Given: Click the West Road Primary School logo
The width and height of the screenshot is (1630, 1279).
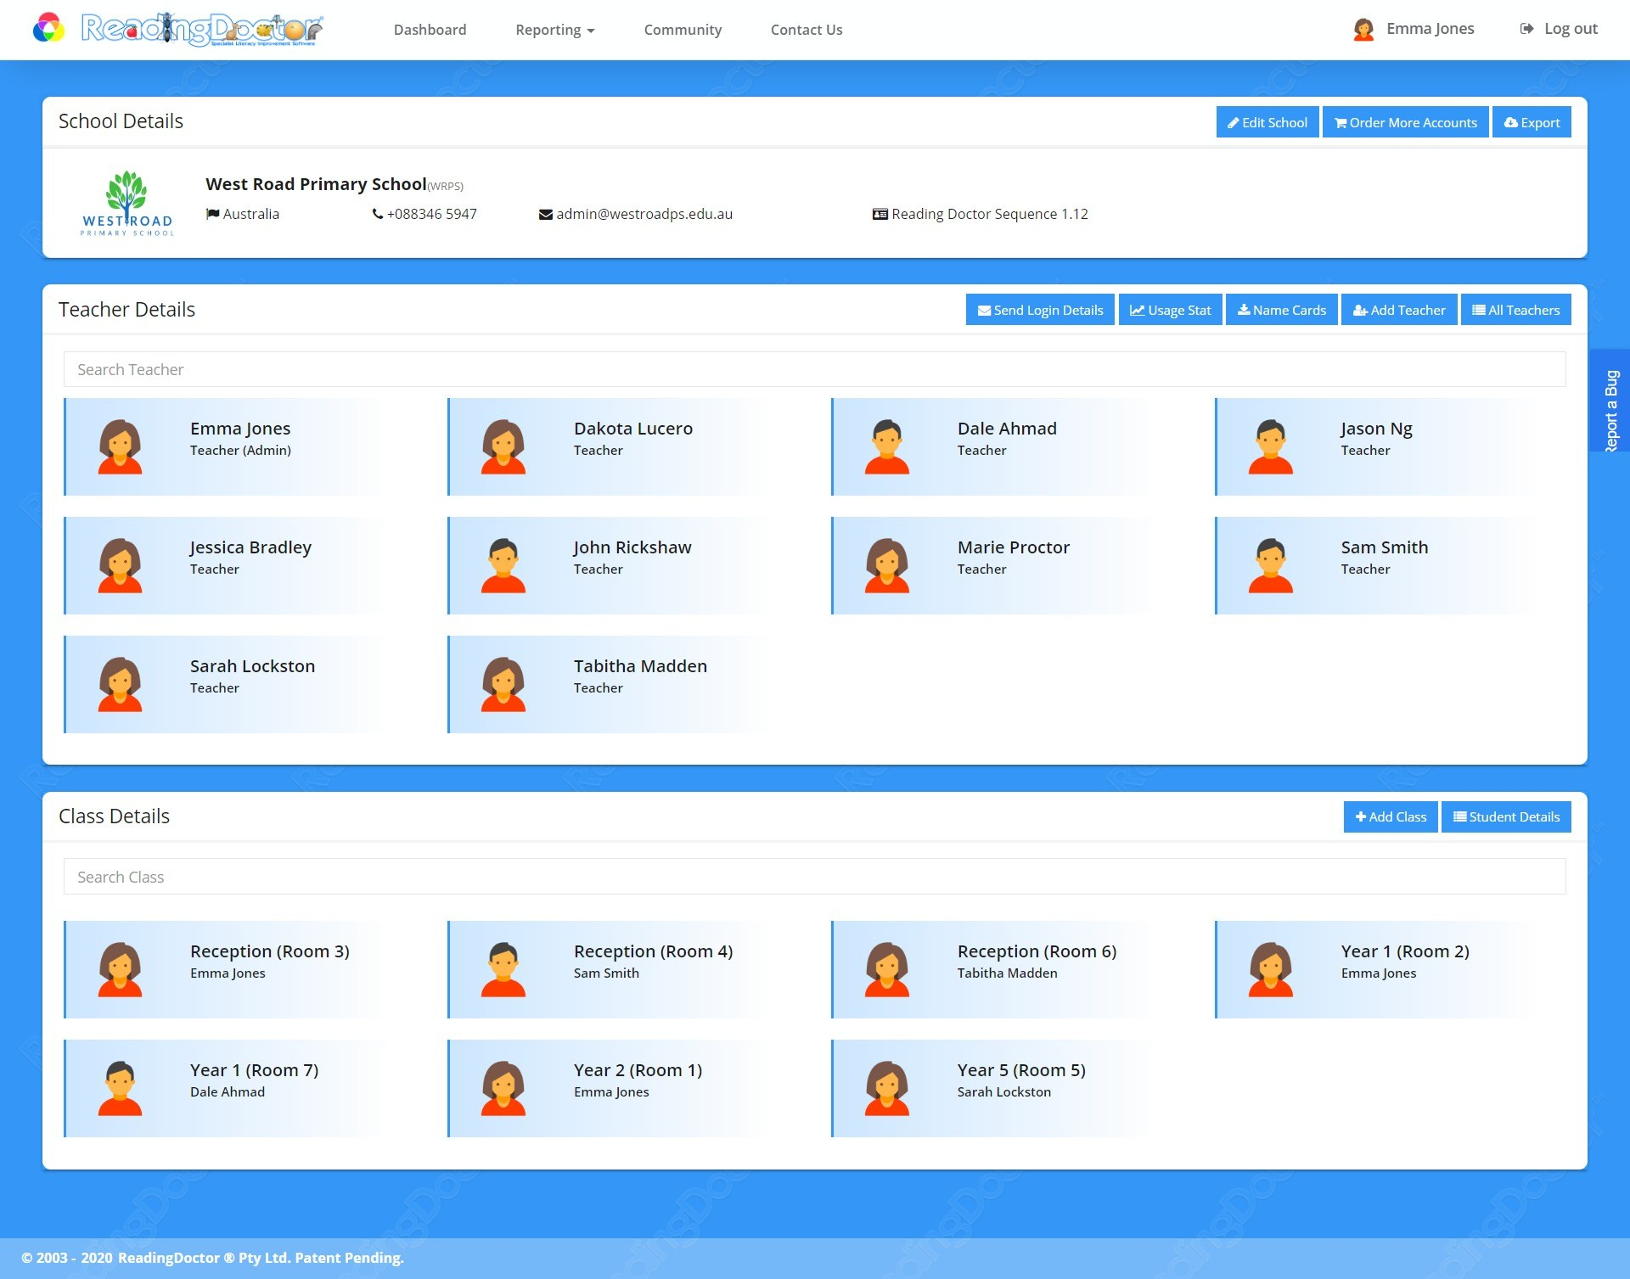Looking at the screenshot, I should pos(127,204).
